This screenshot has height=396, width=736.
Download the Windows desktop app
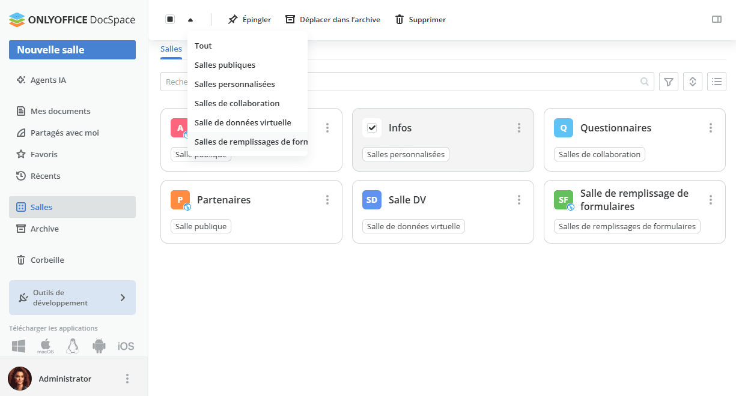[x=19, y=346]
